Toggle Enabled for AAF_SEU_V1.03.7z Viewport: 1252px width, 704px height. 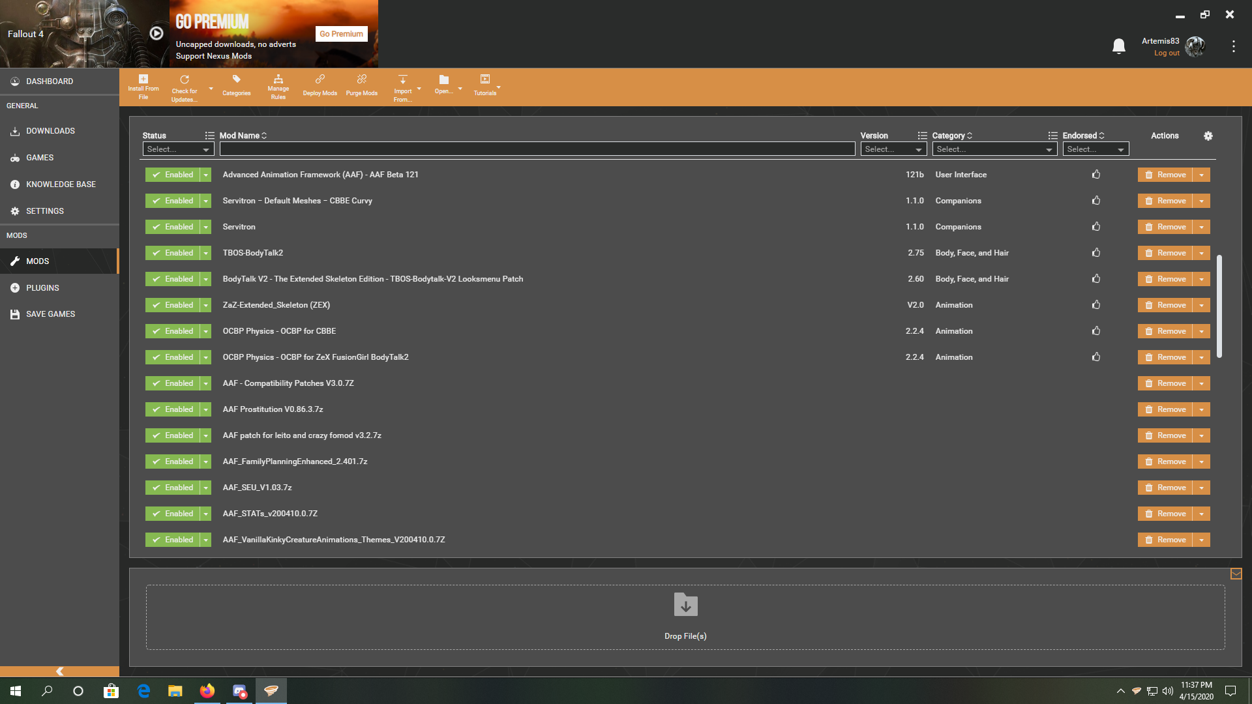click(173, 488)
